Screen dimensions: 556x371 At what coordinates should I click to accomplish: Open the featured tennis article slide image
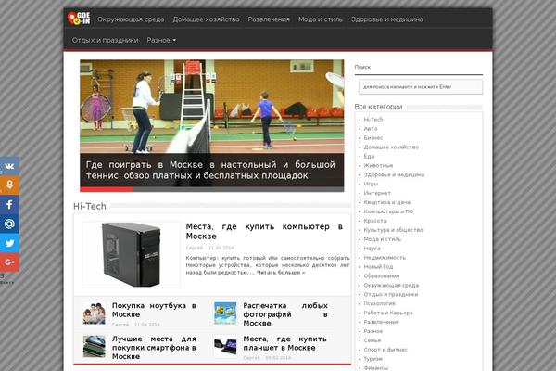tap(211, 107)
